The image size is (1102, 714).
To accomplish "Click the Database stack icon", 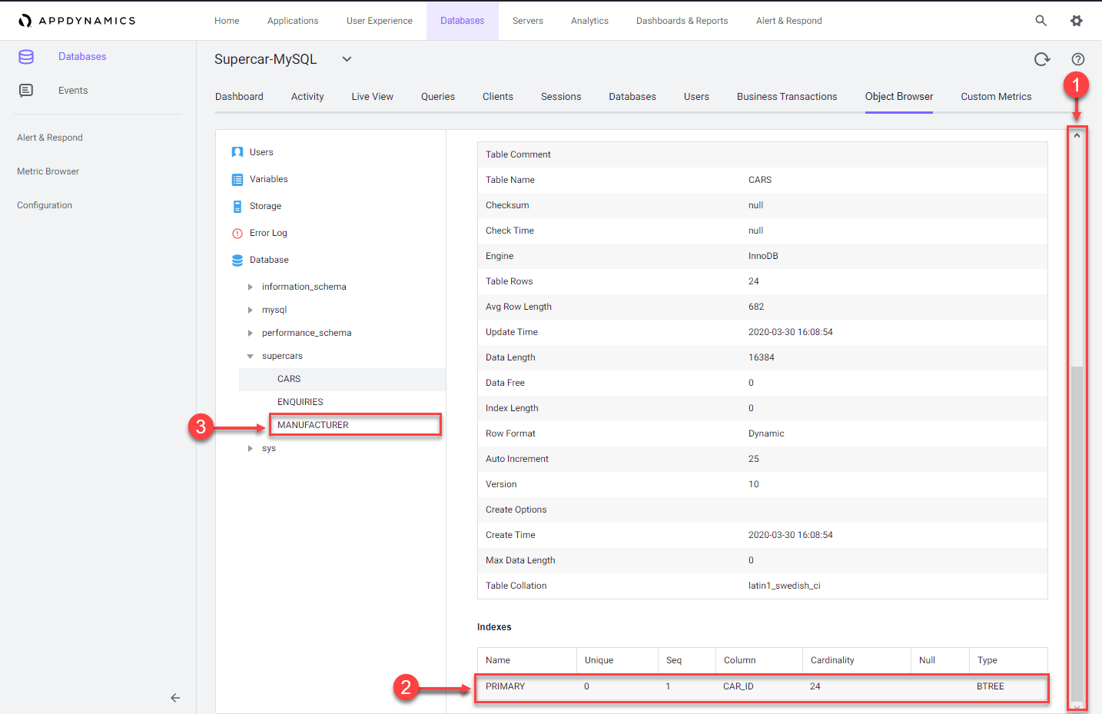I will click(237, 260).
